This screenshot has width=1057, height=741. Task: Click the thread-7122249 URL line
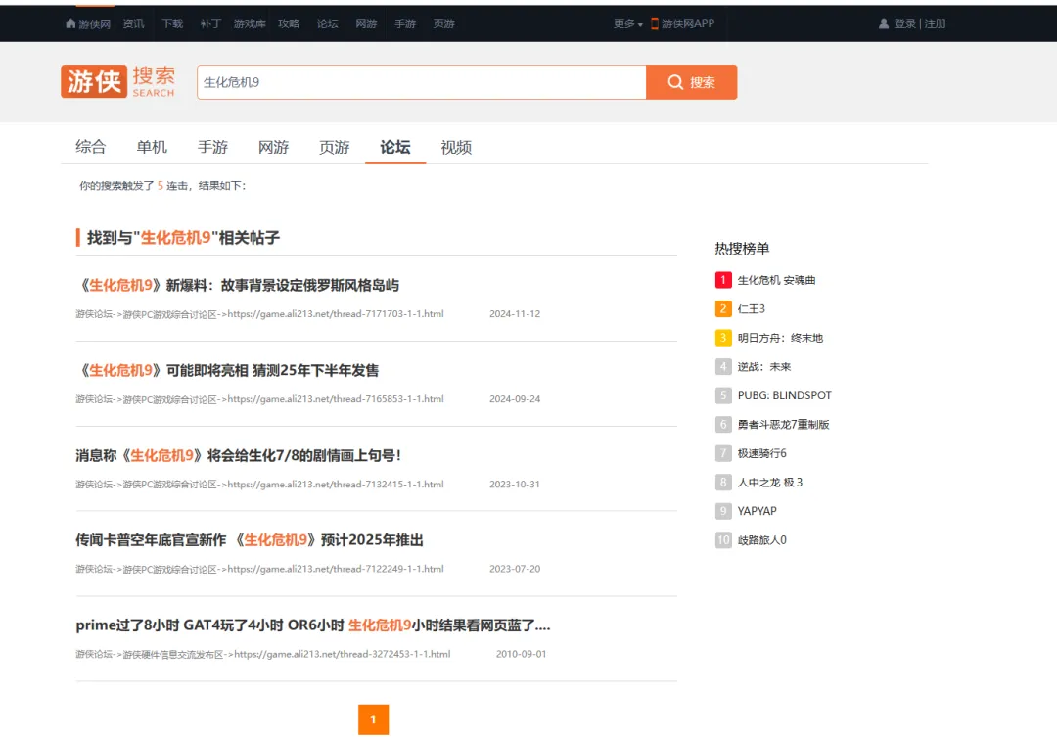[x=259, y=569]
